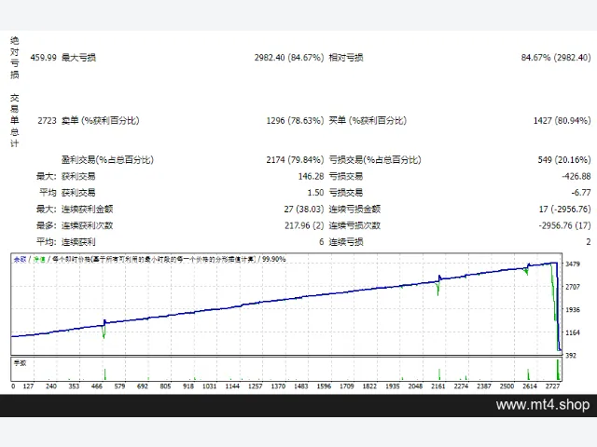Click the loss trades value '549 (20.16%)'
Viewport: 597px width, 447px height.
564,159
